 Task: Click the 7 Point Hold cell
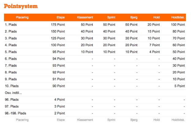pos(155,45)
